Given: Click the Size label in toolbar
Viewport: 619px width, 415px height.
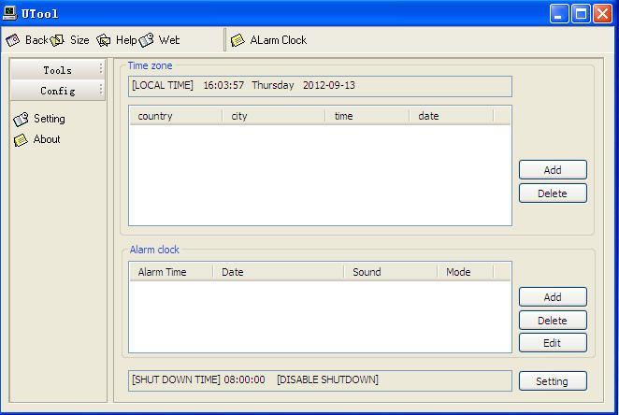Looking at the screenshot, I should pyautogui.click(x=79, y=40).
